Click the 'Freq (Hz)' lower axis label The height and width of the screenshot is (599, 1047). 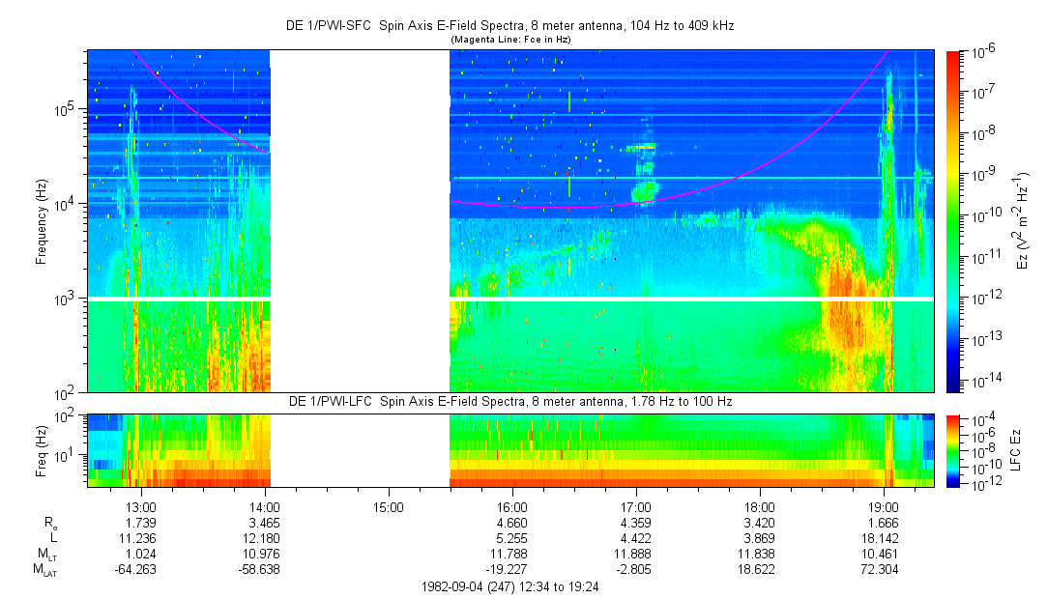[x=42, y=451]
